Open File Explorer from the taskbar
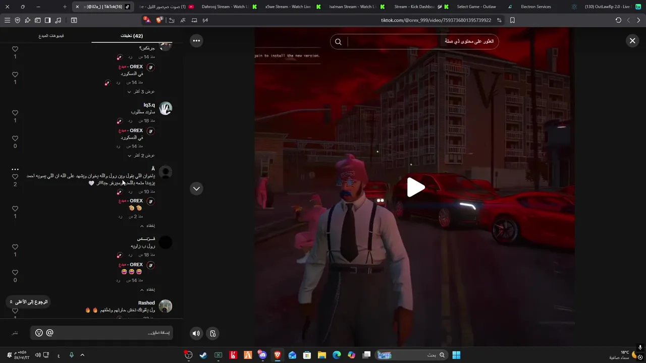 point(321,355)
